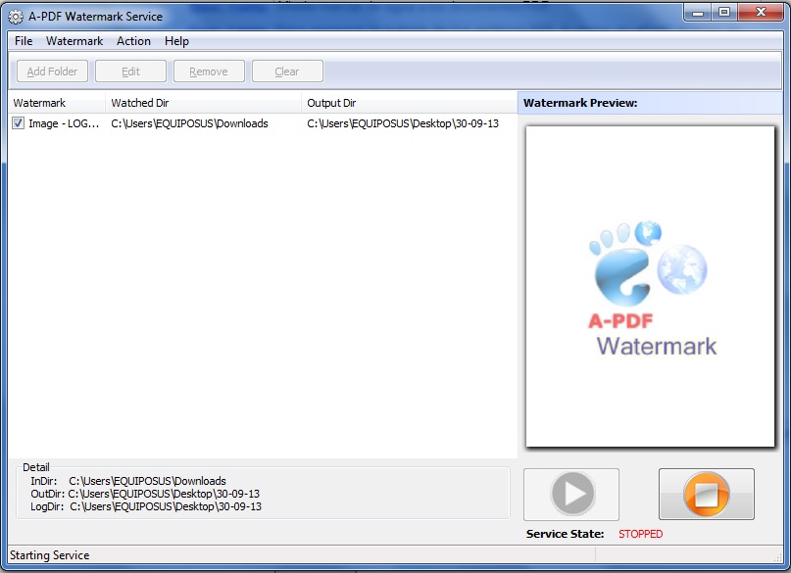Open the File menu
791x573 pixels.
24,41
